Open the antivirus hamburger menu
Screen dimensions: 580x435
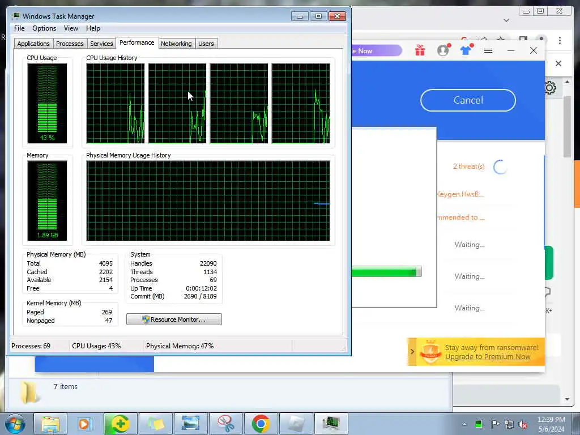488,50
